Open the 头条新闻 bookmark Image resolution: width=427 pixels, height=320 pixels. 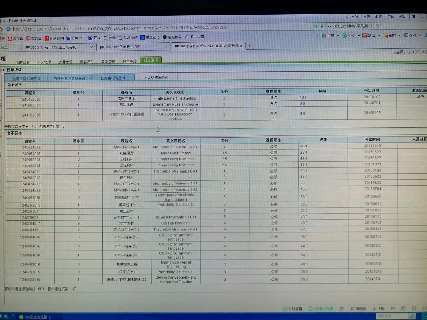(54, 38)
